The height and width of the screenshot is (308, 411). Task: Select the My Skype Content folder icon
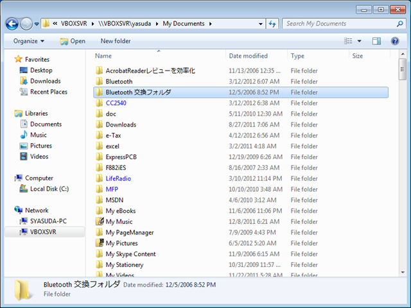click(100, 254)
